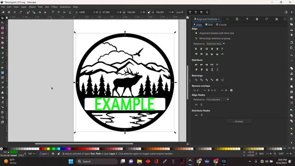Close the Align and Distribute tab
This screenshot has height=166, width=295.
[218, 19]
